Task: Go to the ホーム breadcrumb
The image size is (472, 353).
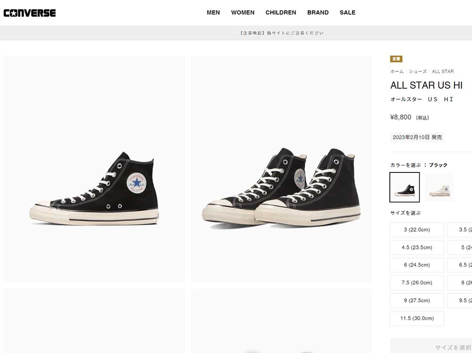Action: click(397, 71)
